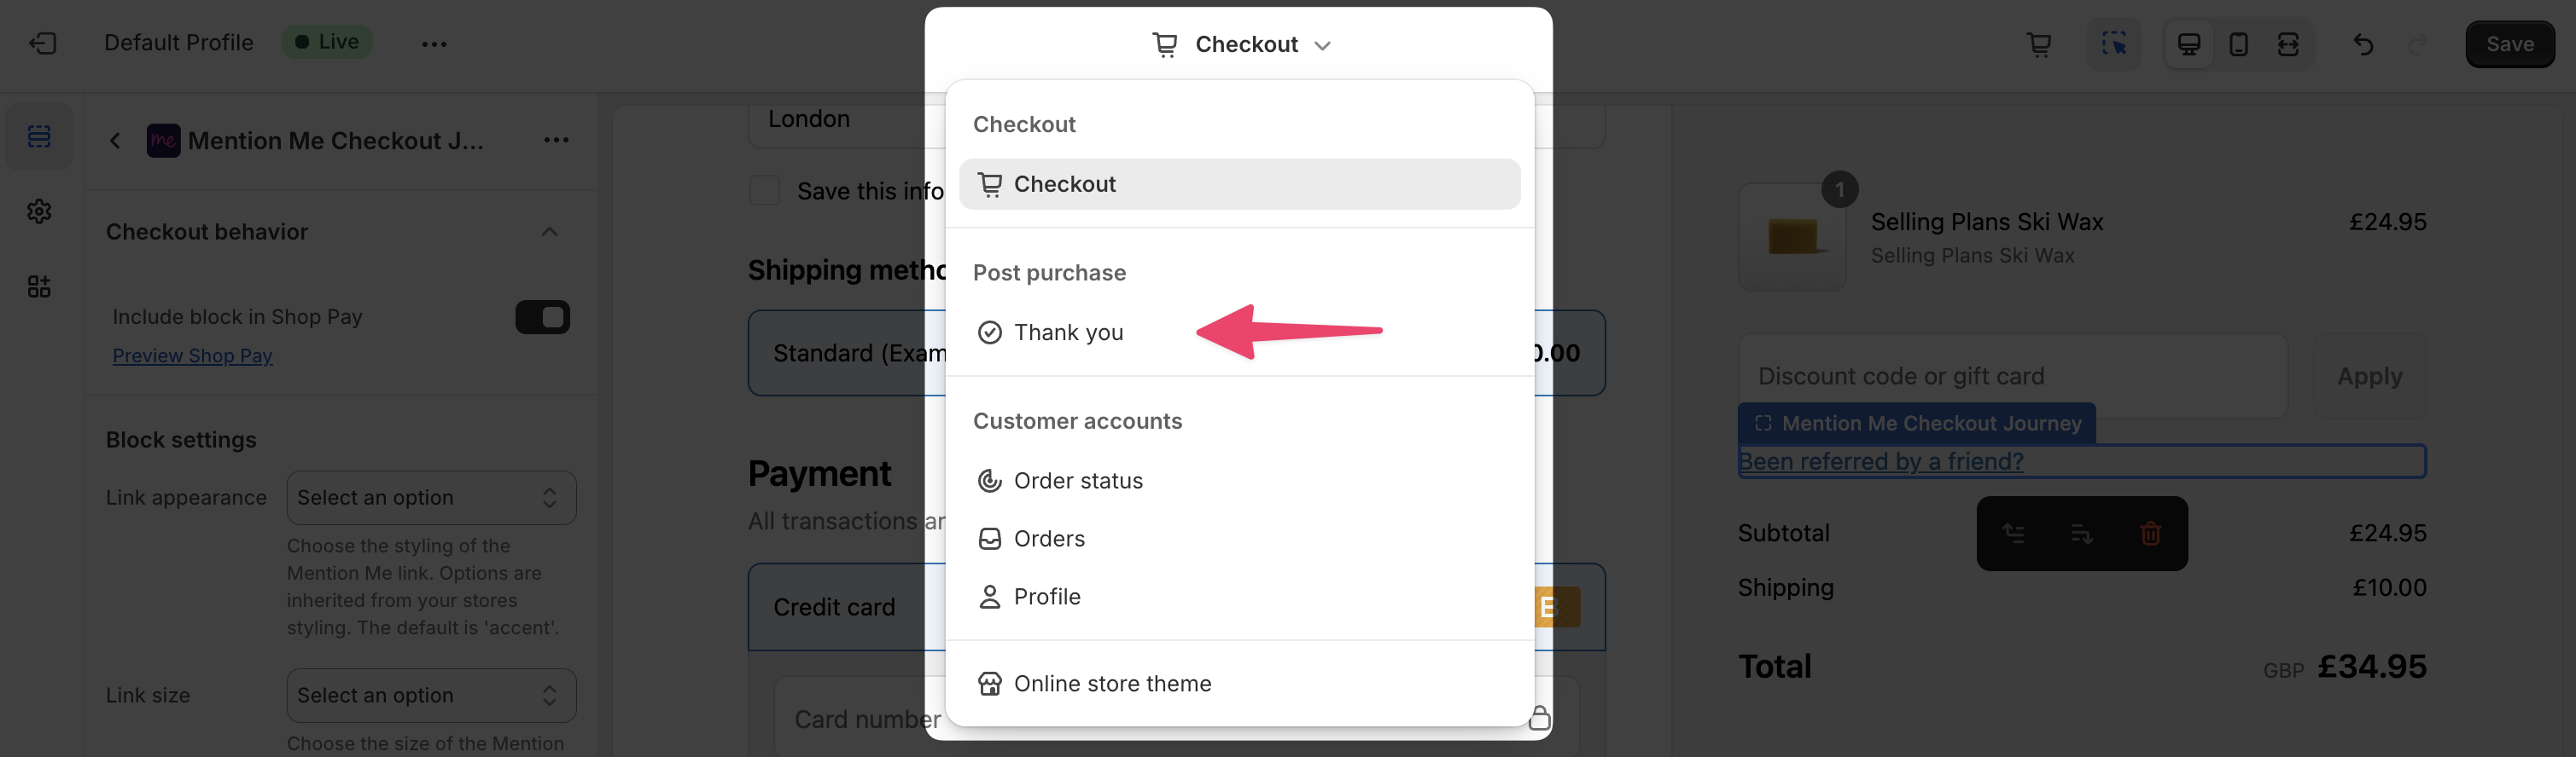This screenshot has width=2576, height=757.
Task: Open theme Settings via the gear icon
Action: [x=39, y=211]
